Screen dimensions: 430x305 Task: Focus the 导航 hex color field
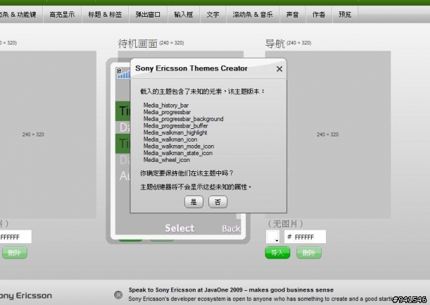tap(305, 236)
